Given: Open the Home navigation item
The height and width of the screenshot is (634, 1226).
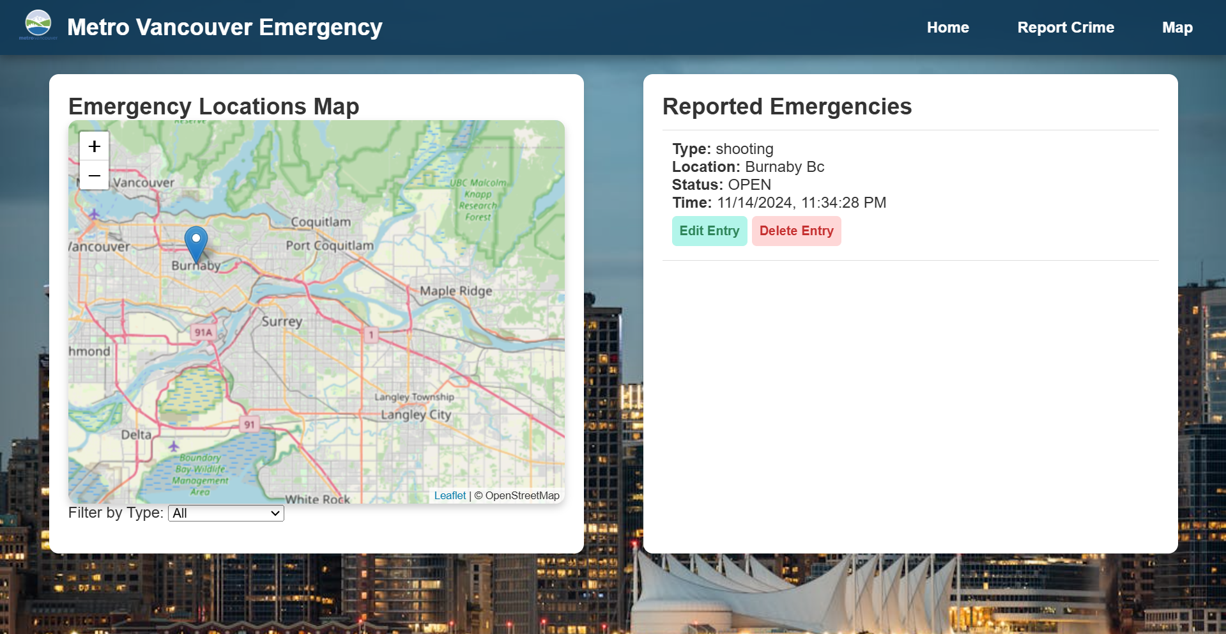Looking at the screenshot, I should pyautogui.click(x=947, y=27).
